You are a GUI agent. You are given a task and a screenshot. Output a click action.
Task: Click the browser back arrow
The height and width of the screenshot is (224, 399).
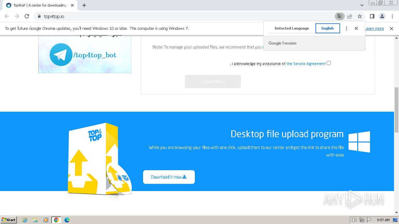[7, 16]
